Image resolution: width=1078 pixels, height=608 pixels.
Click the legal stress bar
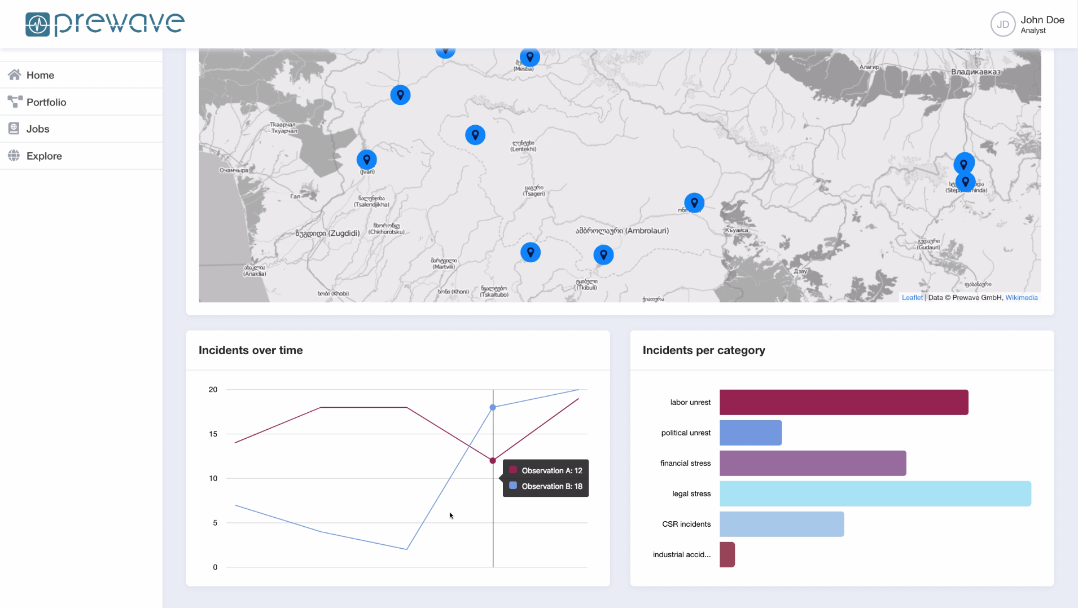(x=875, y=494)
